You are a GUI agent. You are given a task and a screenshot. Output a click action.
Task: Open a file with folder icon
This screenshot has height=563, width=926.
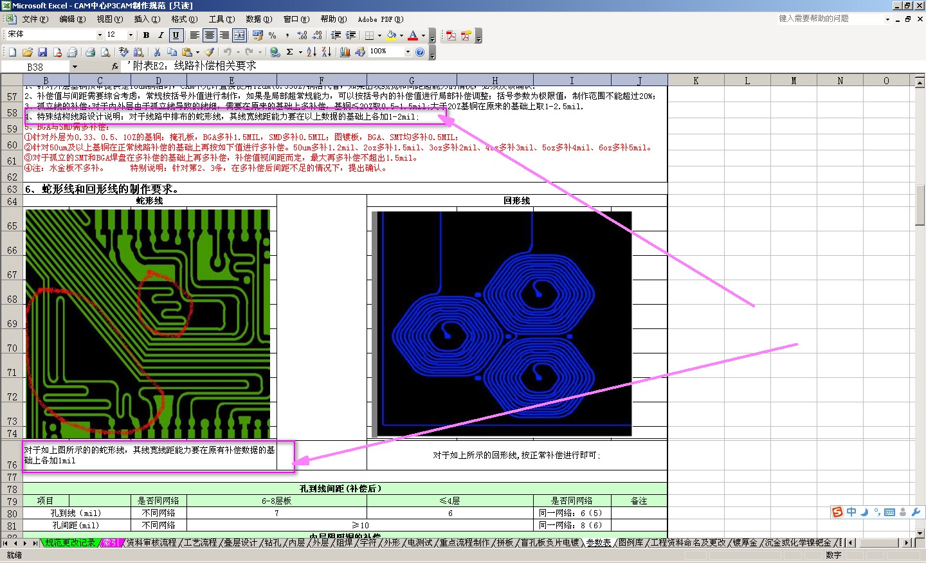click(x=27, y=52)
